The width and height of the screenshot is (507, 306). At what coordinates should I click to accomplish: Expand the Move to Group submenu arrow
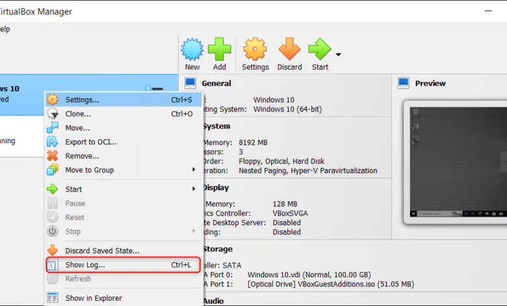click(194, 169)
